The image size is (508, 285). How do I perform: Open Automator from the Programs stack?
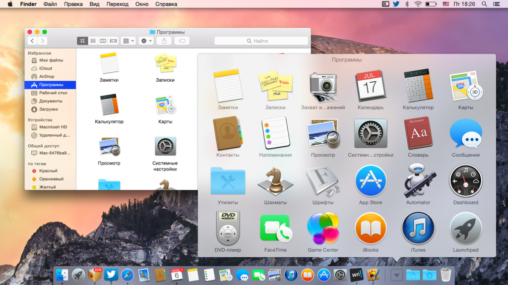coord(418,181)
